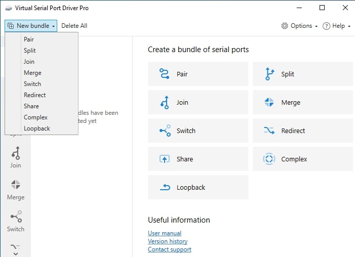Screen dimensions: 355x257
Task: Click the Loopback bundle icon in main panel
Action: coord(165,187)
